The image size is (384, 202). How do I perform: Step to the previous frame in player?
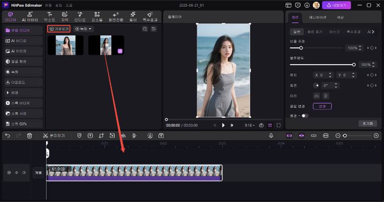coord(215,125)
